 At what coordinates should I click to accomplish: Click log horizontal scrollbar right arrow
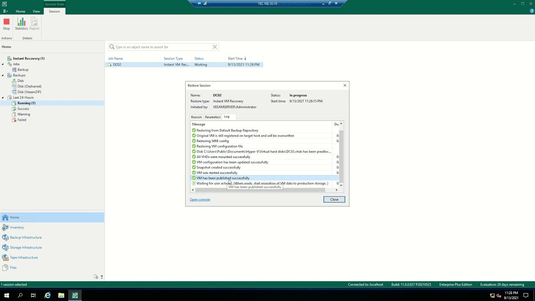click(x=336, y=190)
